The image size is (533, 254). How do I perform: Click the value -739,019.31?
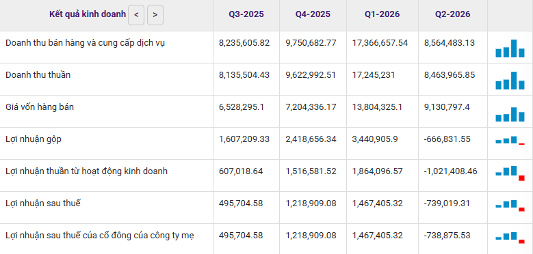[x=447, y=203]
